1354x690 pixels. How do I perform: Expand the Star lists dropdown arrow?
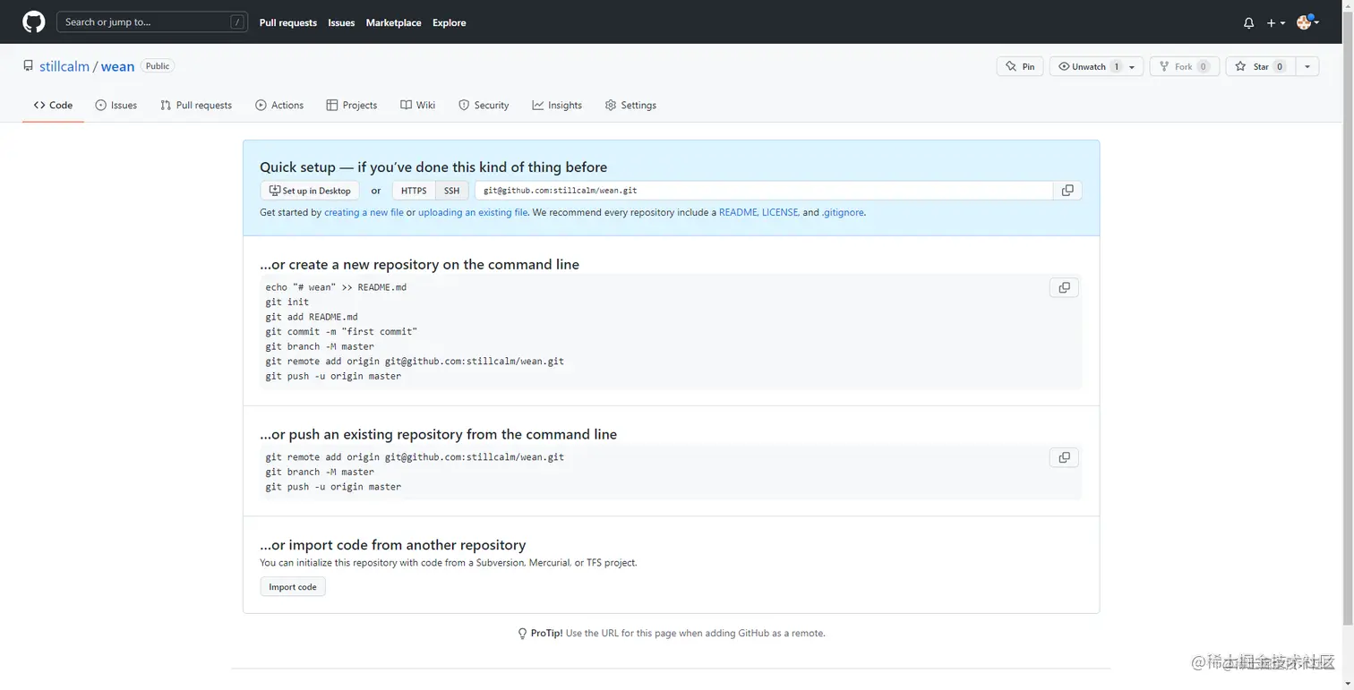1307,66
